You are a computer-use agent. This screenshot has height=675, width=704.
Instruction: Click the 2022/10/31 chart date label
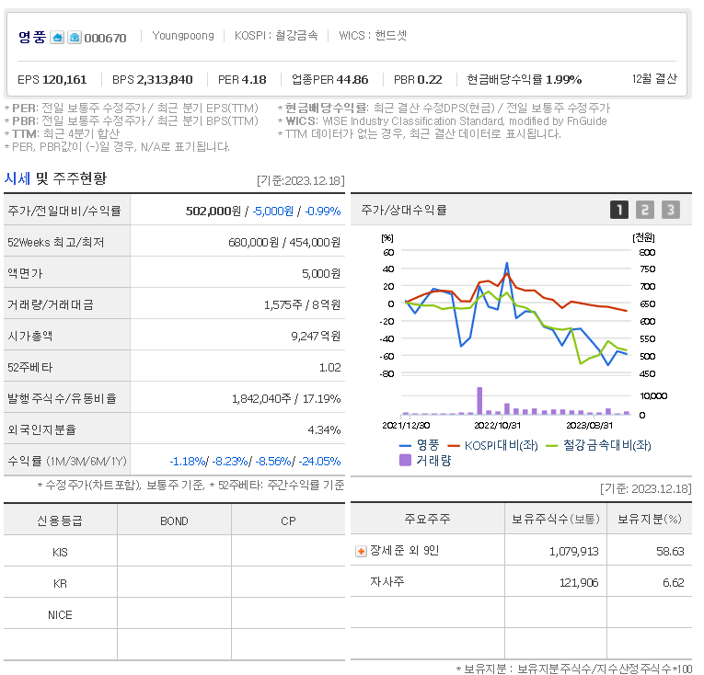click(497, 425)
